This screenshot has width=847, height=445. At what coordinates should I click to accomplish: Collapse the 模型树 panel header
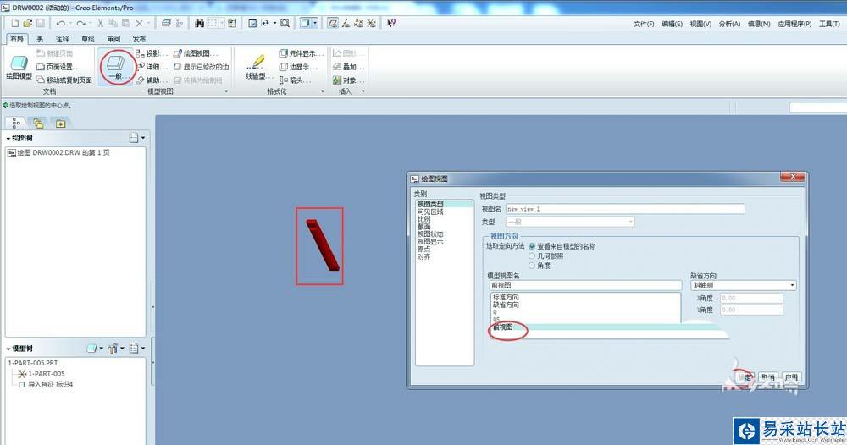[19, 349]
